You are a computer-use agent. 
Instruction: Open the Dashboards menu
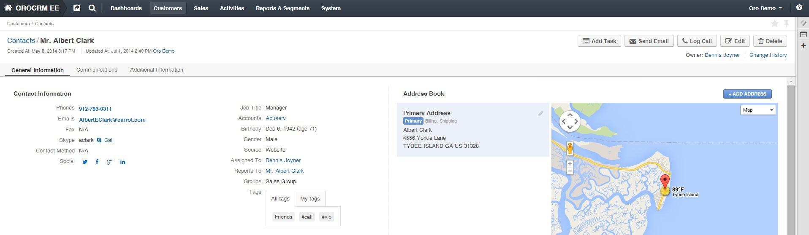[126, 8]
